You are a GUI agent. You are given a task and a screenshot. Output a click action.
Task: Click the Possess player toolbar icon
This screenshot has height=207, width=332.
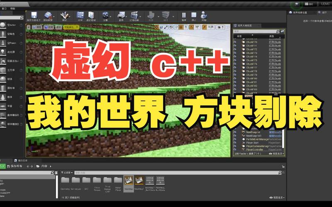click(204, 15)
